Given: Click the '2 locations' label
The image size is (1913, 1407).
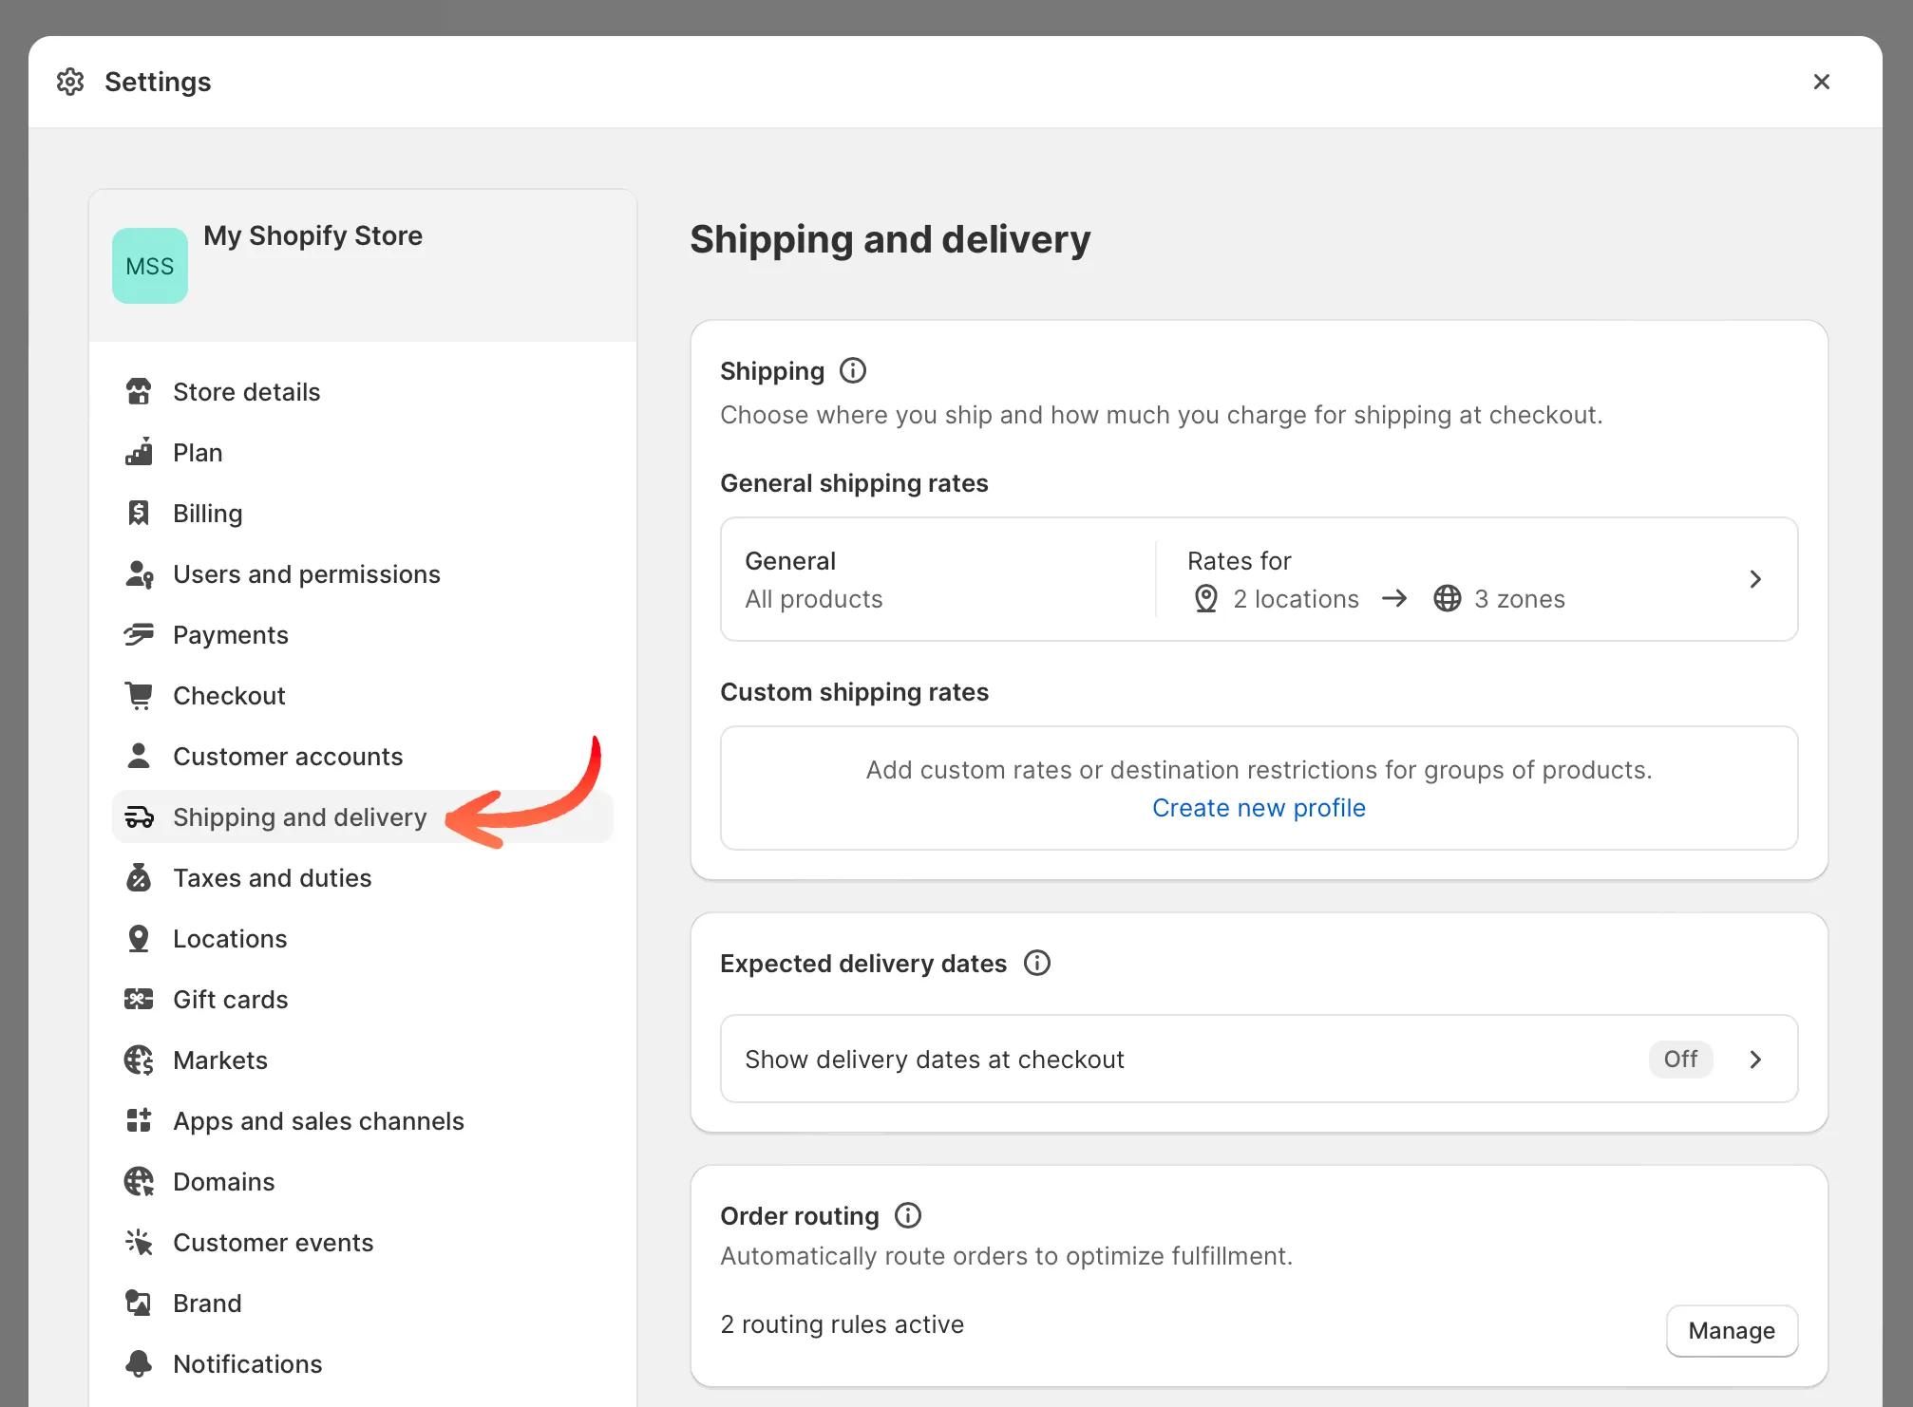Looking at the screenshot, I should 1297,599.
